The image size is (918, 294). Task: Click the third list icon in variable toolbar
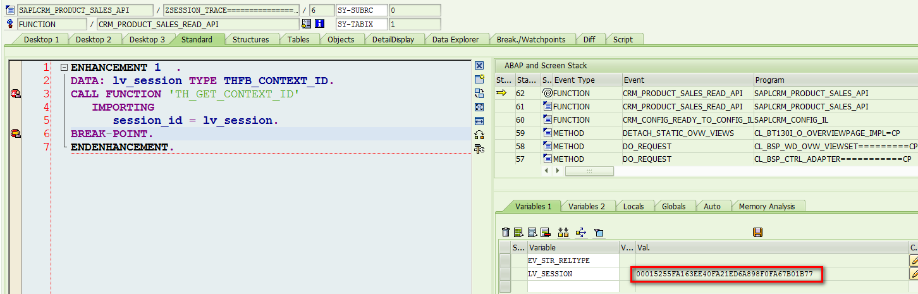(x=532, y=232)
